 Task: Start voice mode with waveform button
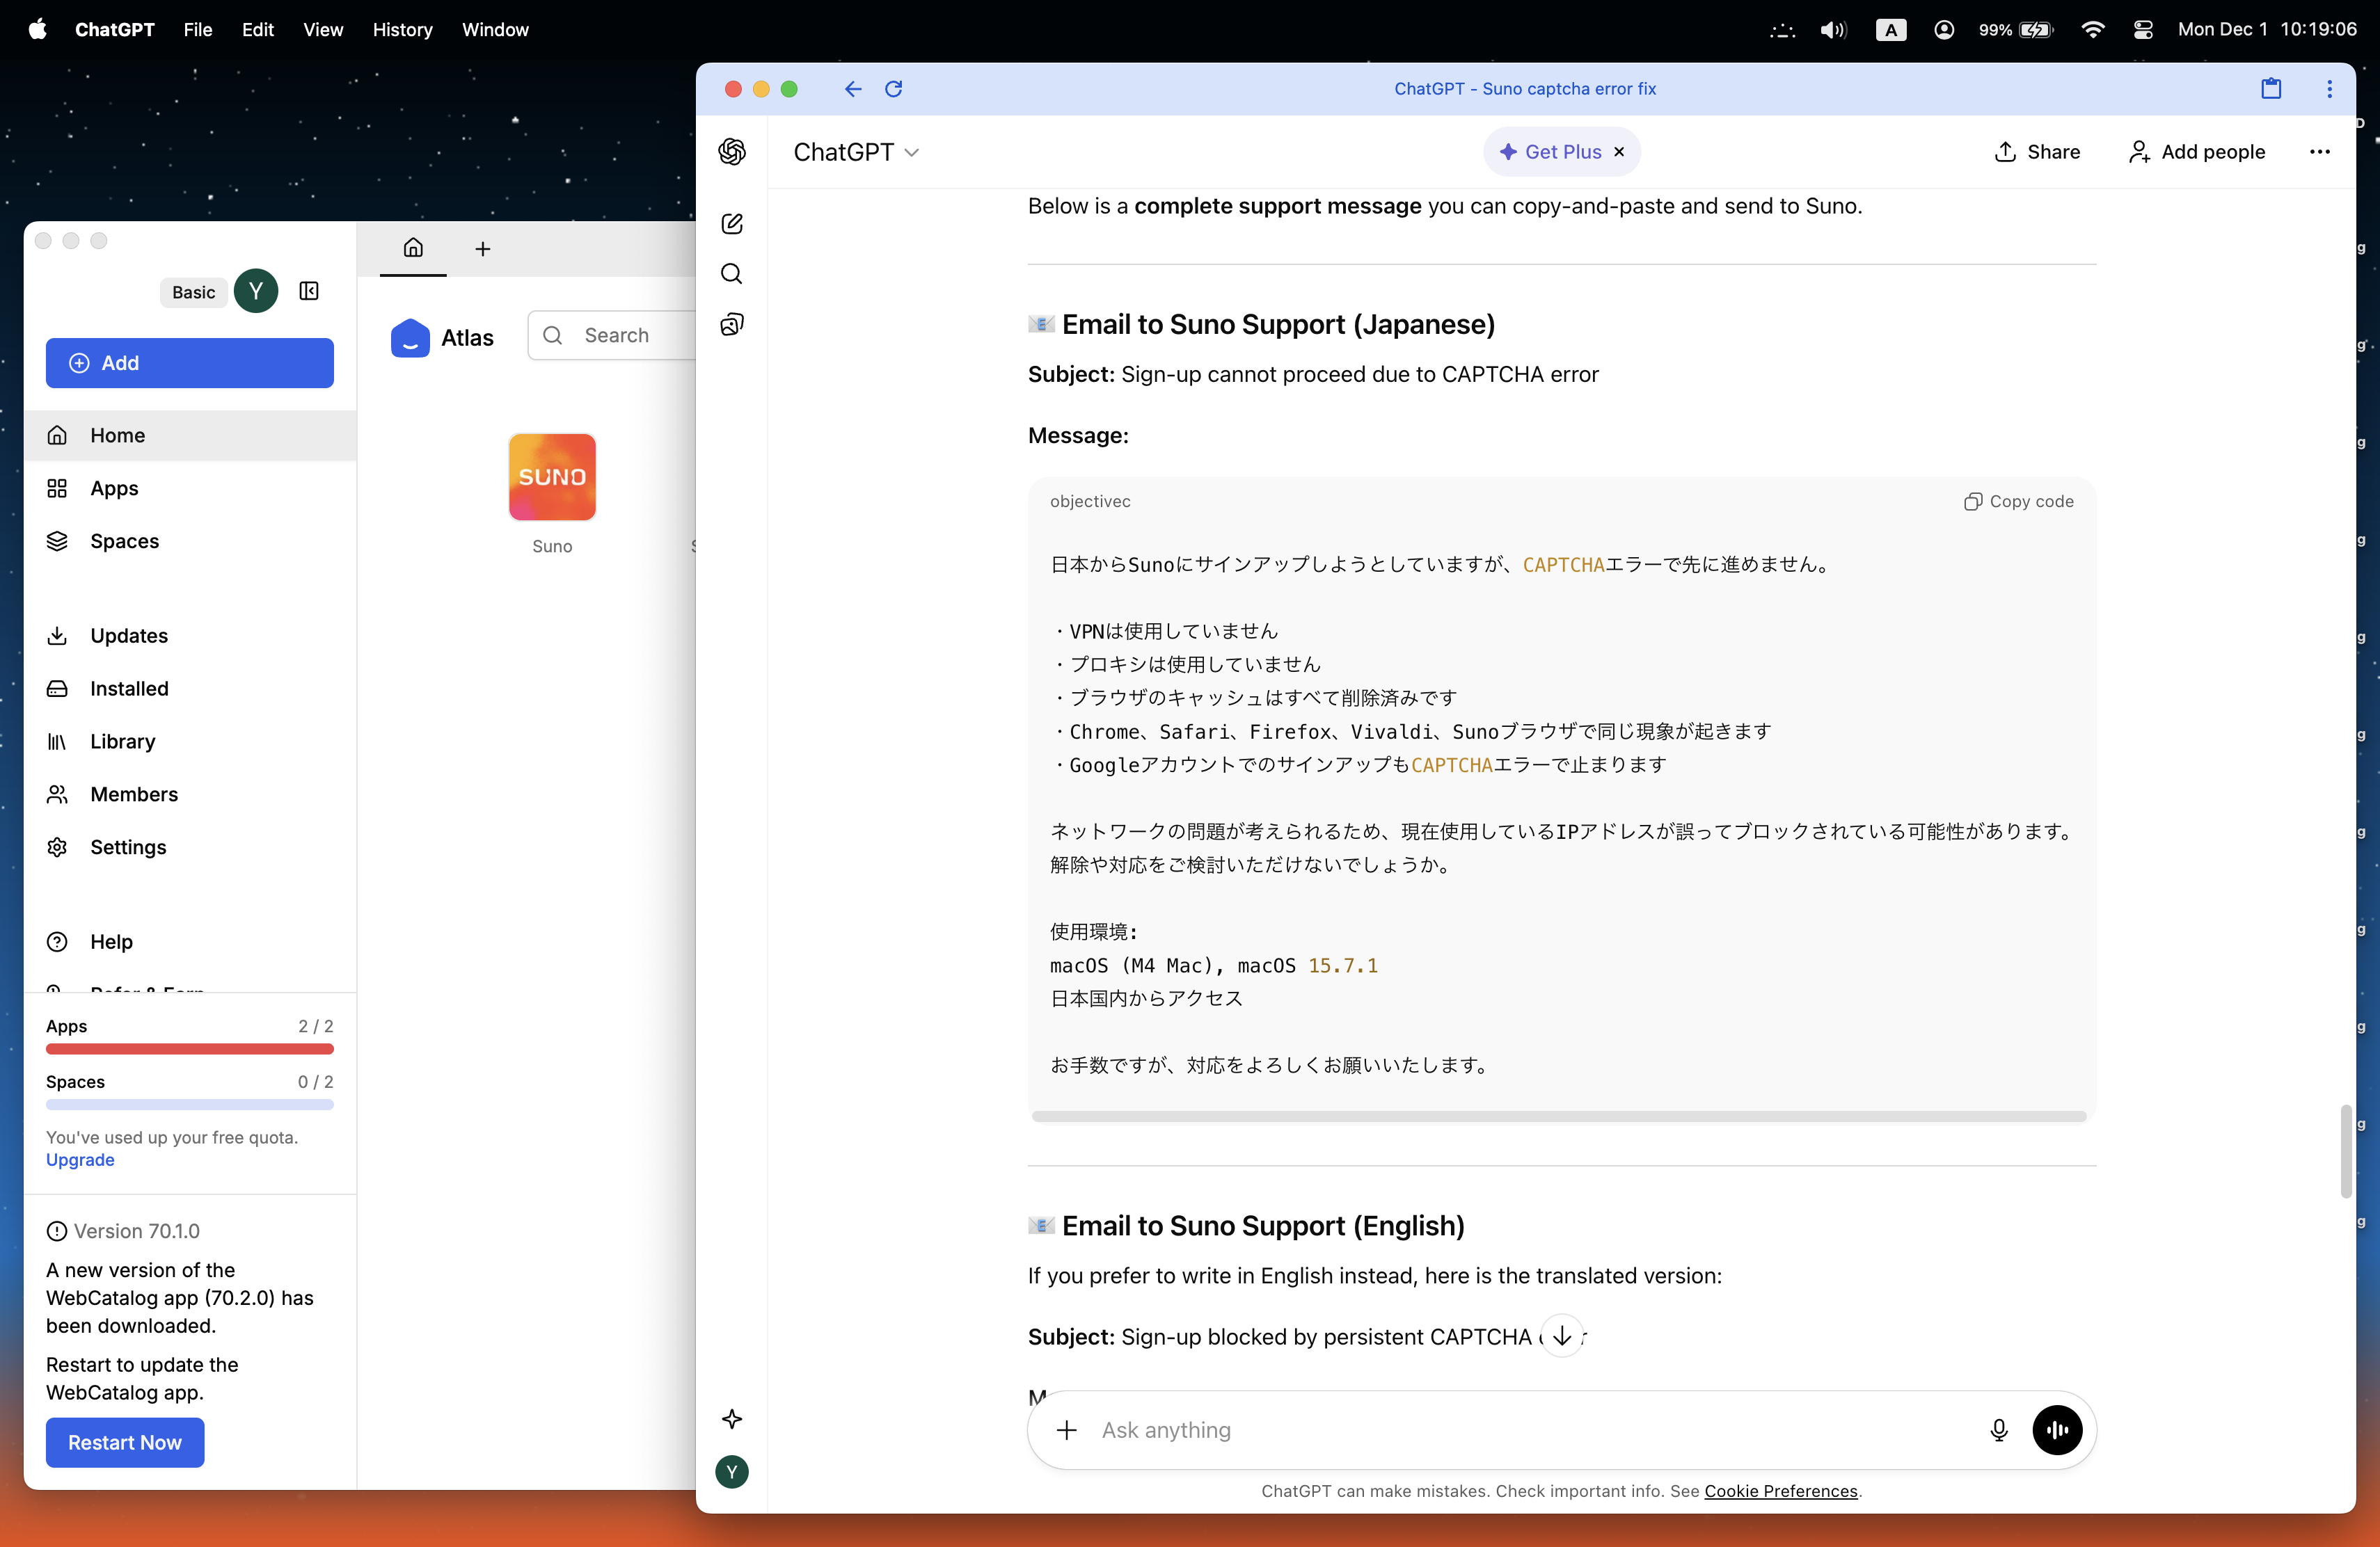[x=2057, y=1430]
